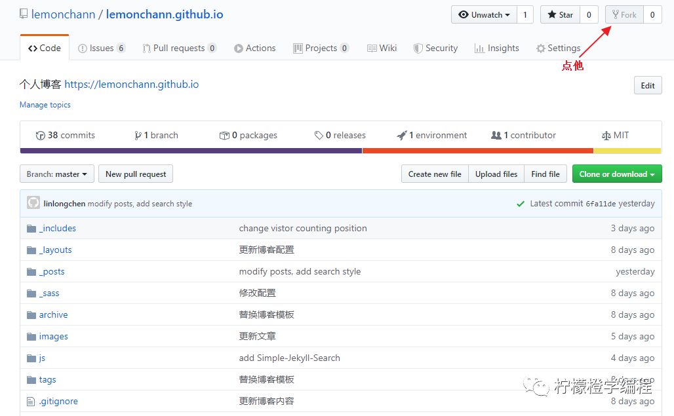
Task: Click the fork count 0
Action: pyautogui.click(x=652, y=14)
